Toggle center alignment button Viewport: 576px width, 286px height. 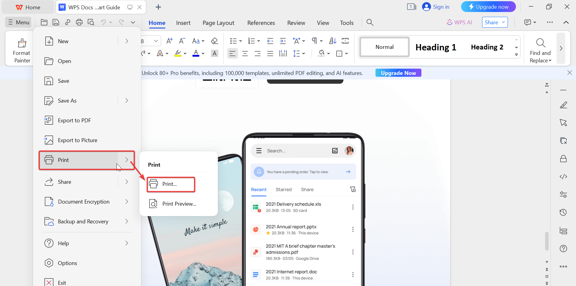click(245, 53)
